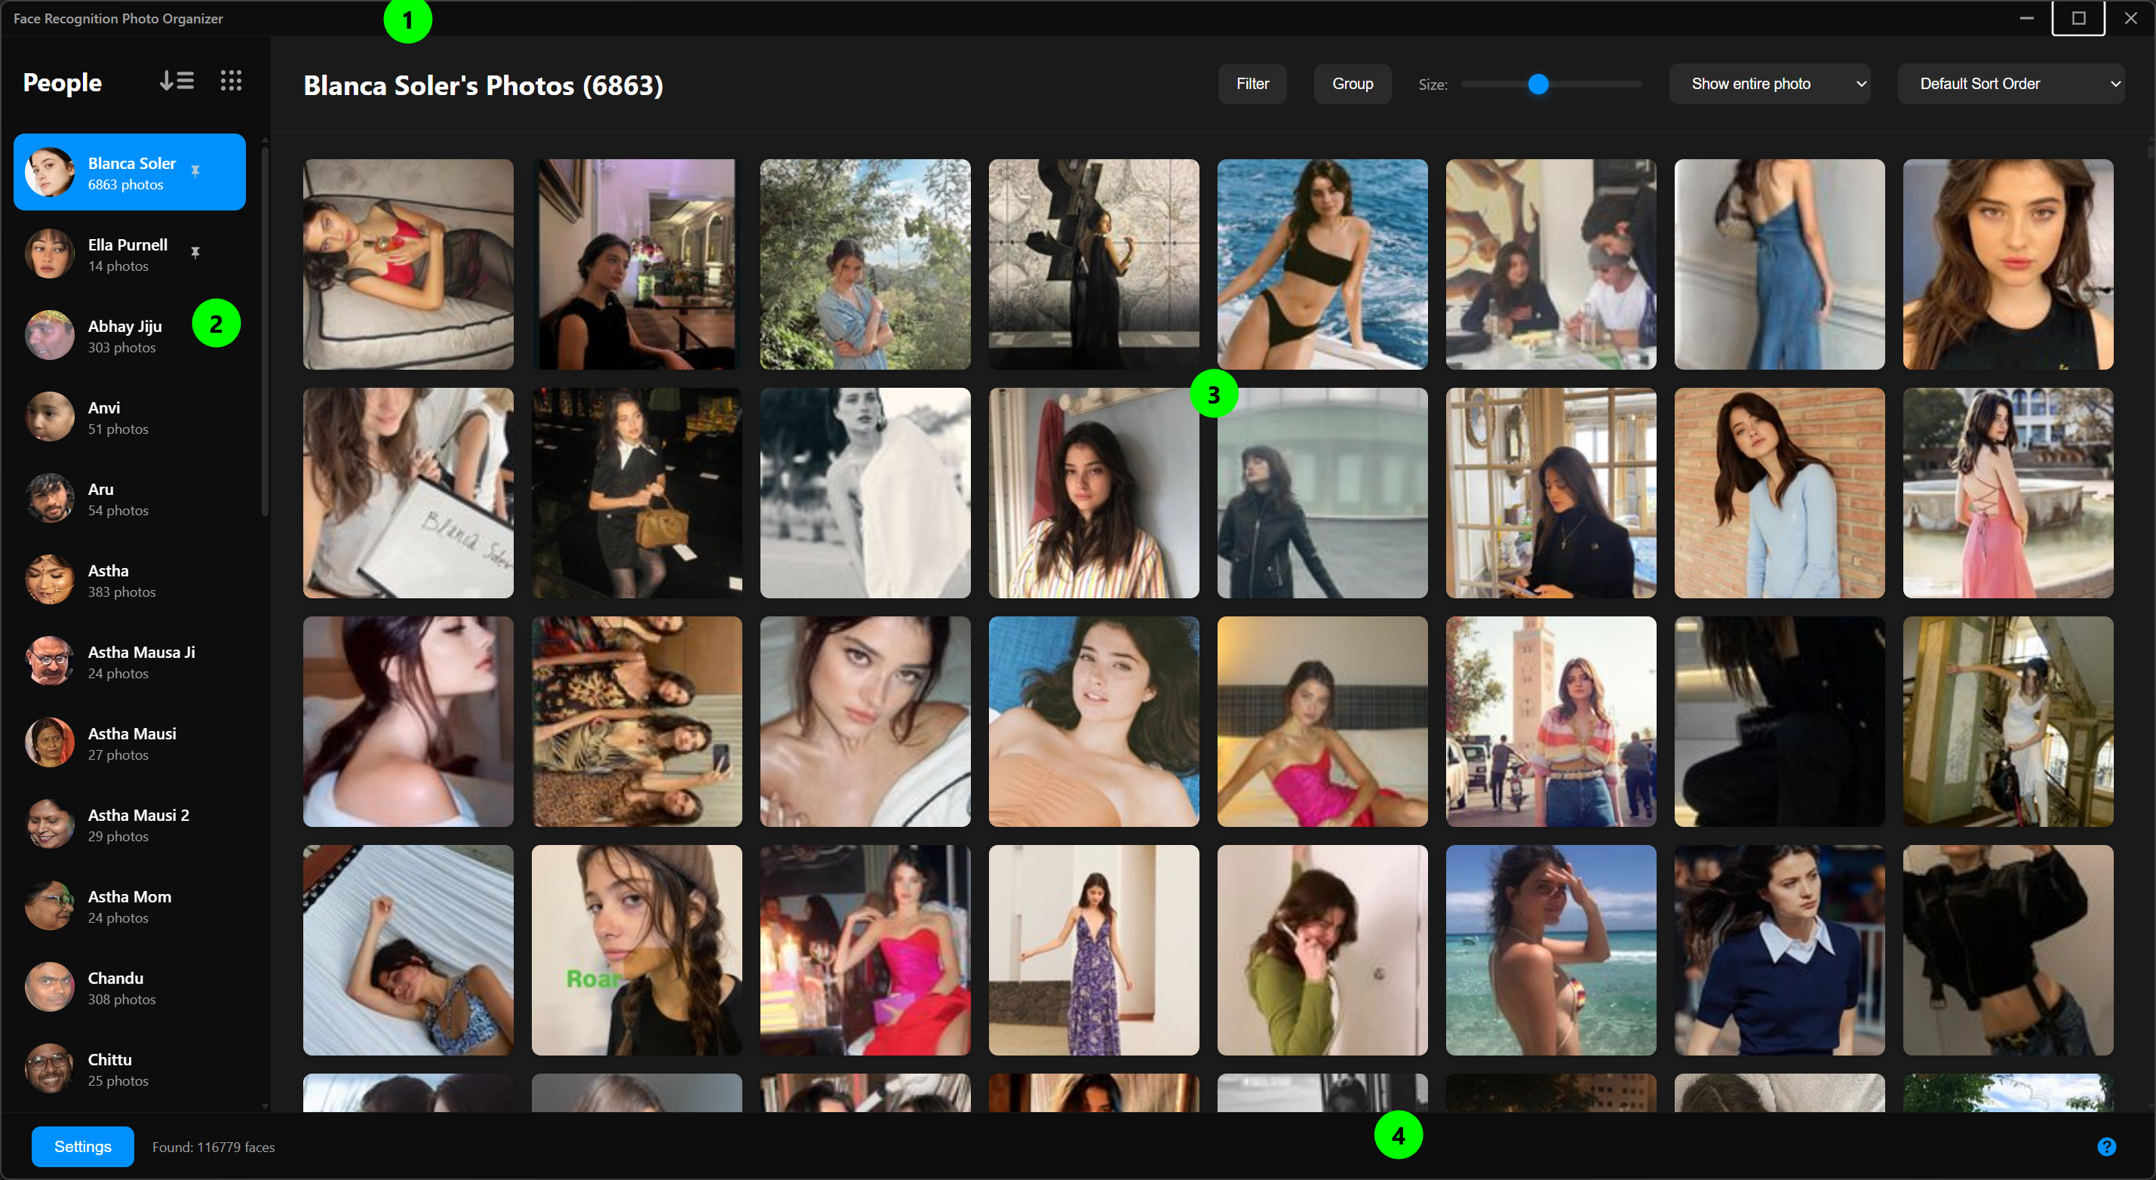2156x1180 pixels.
Task: Open the black bikini on boat photo
Action: (x=1322, y=265)
